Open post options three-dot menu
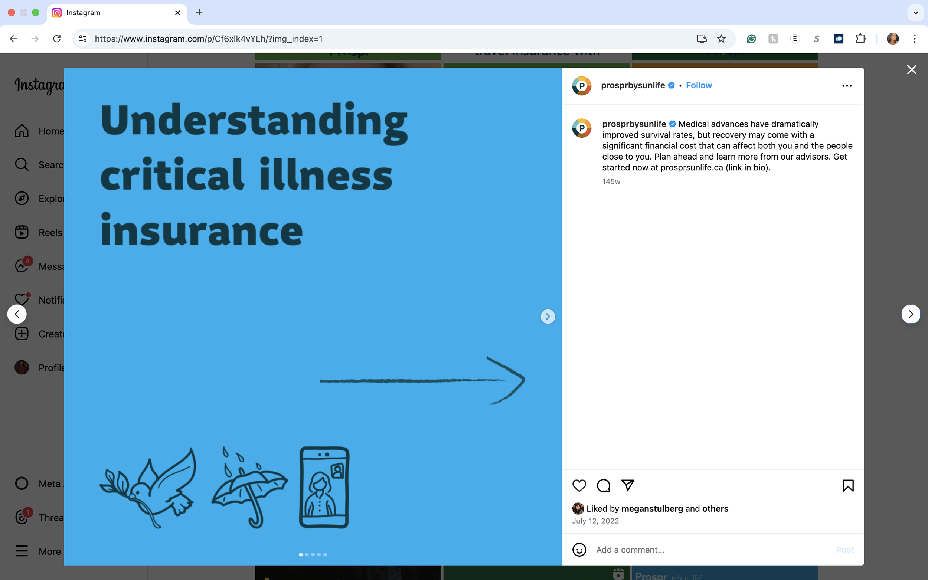 (x=847, y=86)
